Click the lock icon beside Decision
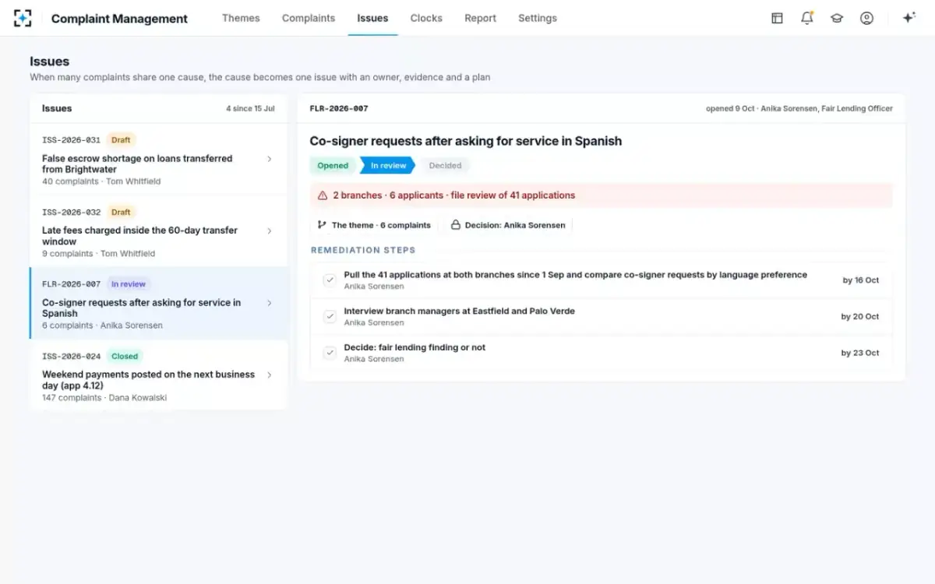This screenshot has width=935, height=584. (456, 225)
